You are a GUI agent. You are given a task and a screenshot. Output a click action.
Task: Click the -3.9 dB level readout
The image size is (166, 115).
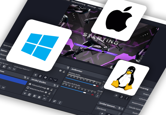100,91
